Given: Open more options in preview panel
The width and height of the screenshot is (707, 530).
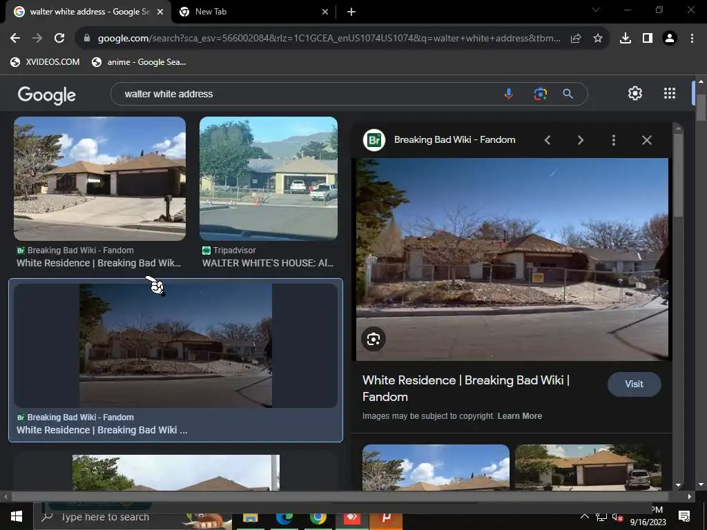Looking at the screenshot, I should (613, 140).
